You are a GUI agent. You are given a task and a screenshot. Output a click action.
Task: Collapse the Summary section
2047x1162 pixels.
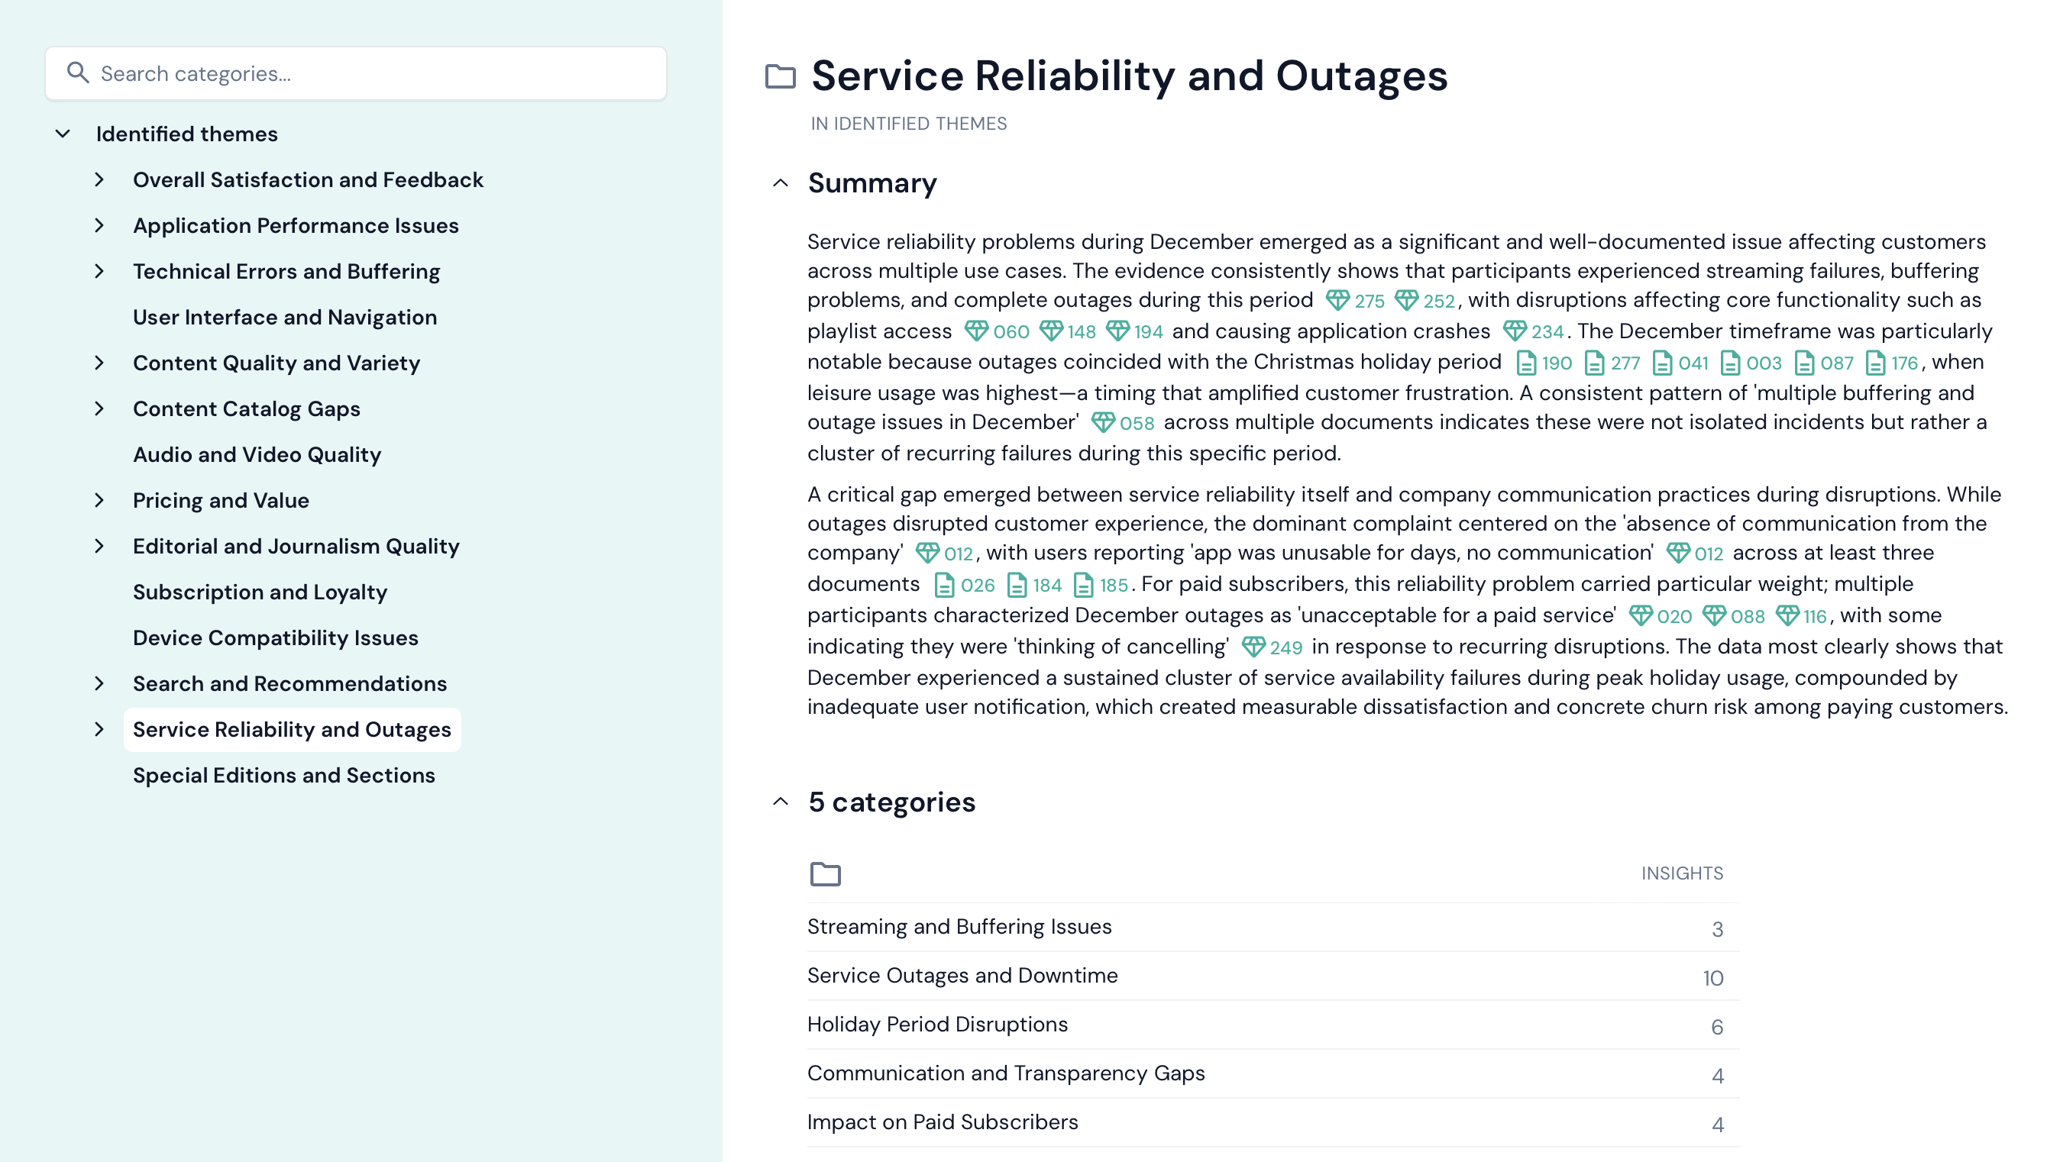point(781,183)
